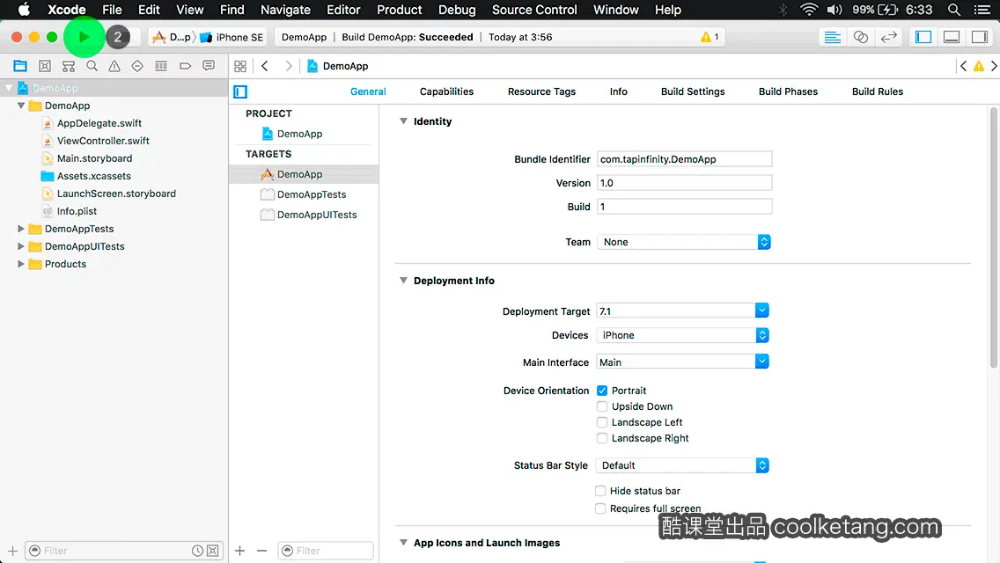Viewport: 1000px width, 563px height.
Task: Collapse the DemoApp group folder
Action: pyautogui.click(x=20, y=106)
